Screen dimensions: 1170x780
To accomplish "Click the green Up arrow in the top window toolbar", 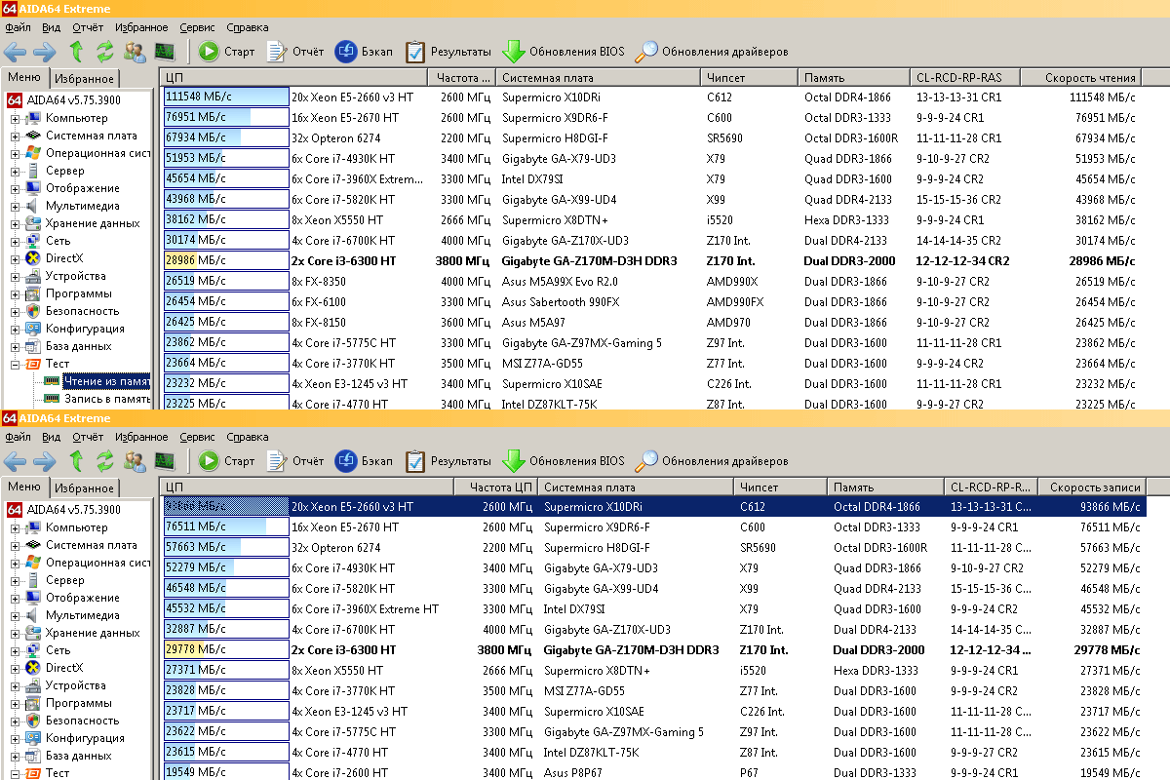I will [77, 52].
